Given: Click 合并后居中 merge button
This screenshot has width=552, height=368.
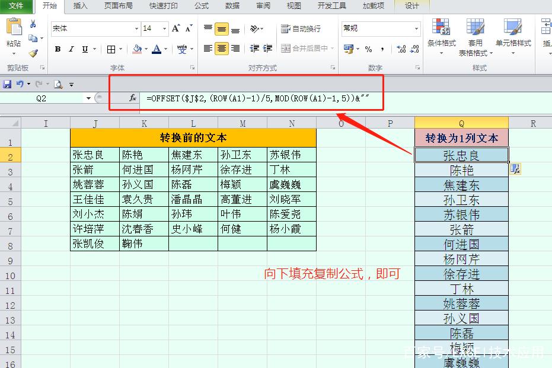Looking at the screenshot, I should click(305, 48).
